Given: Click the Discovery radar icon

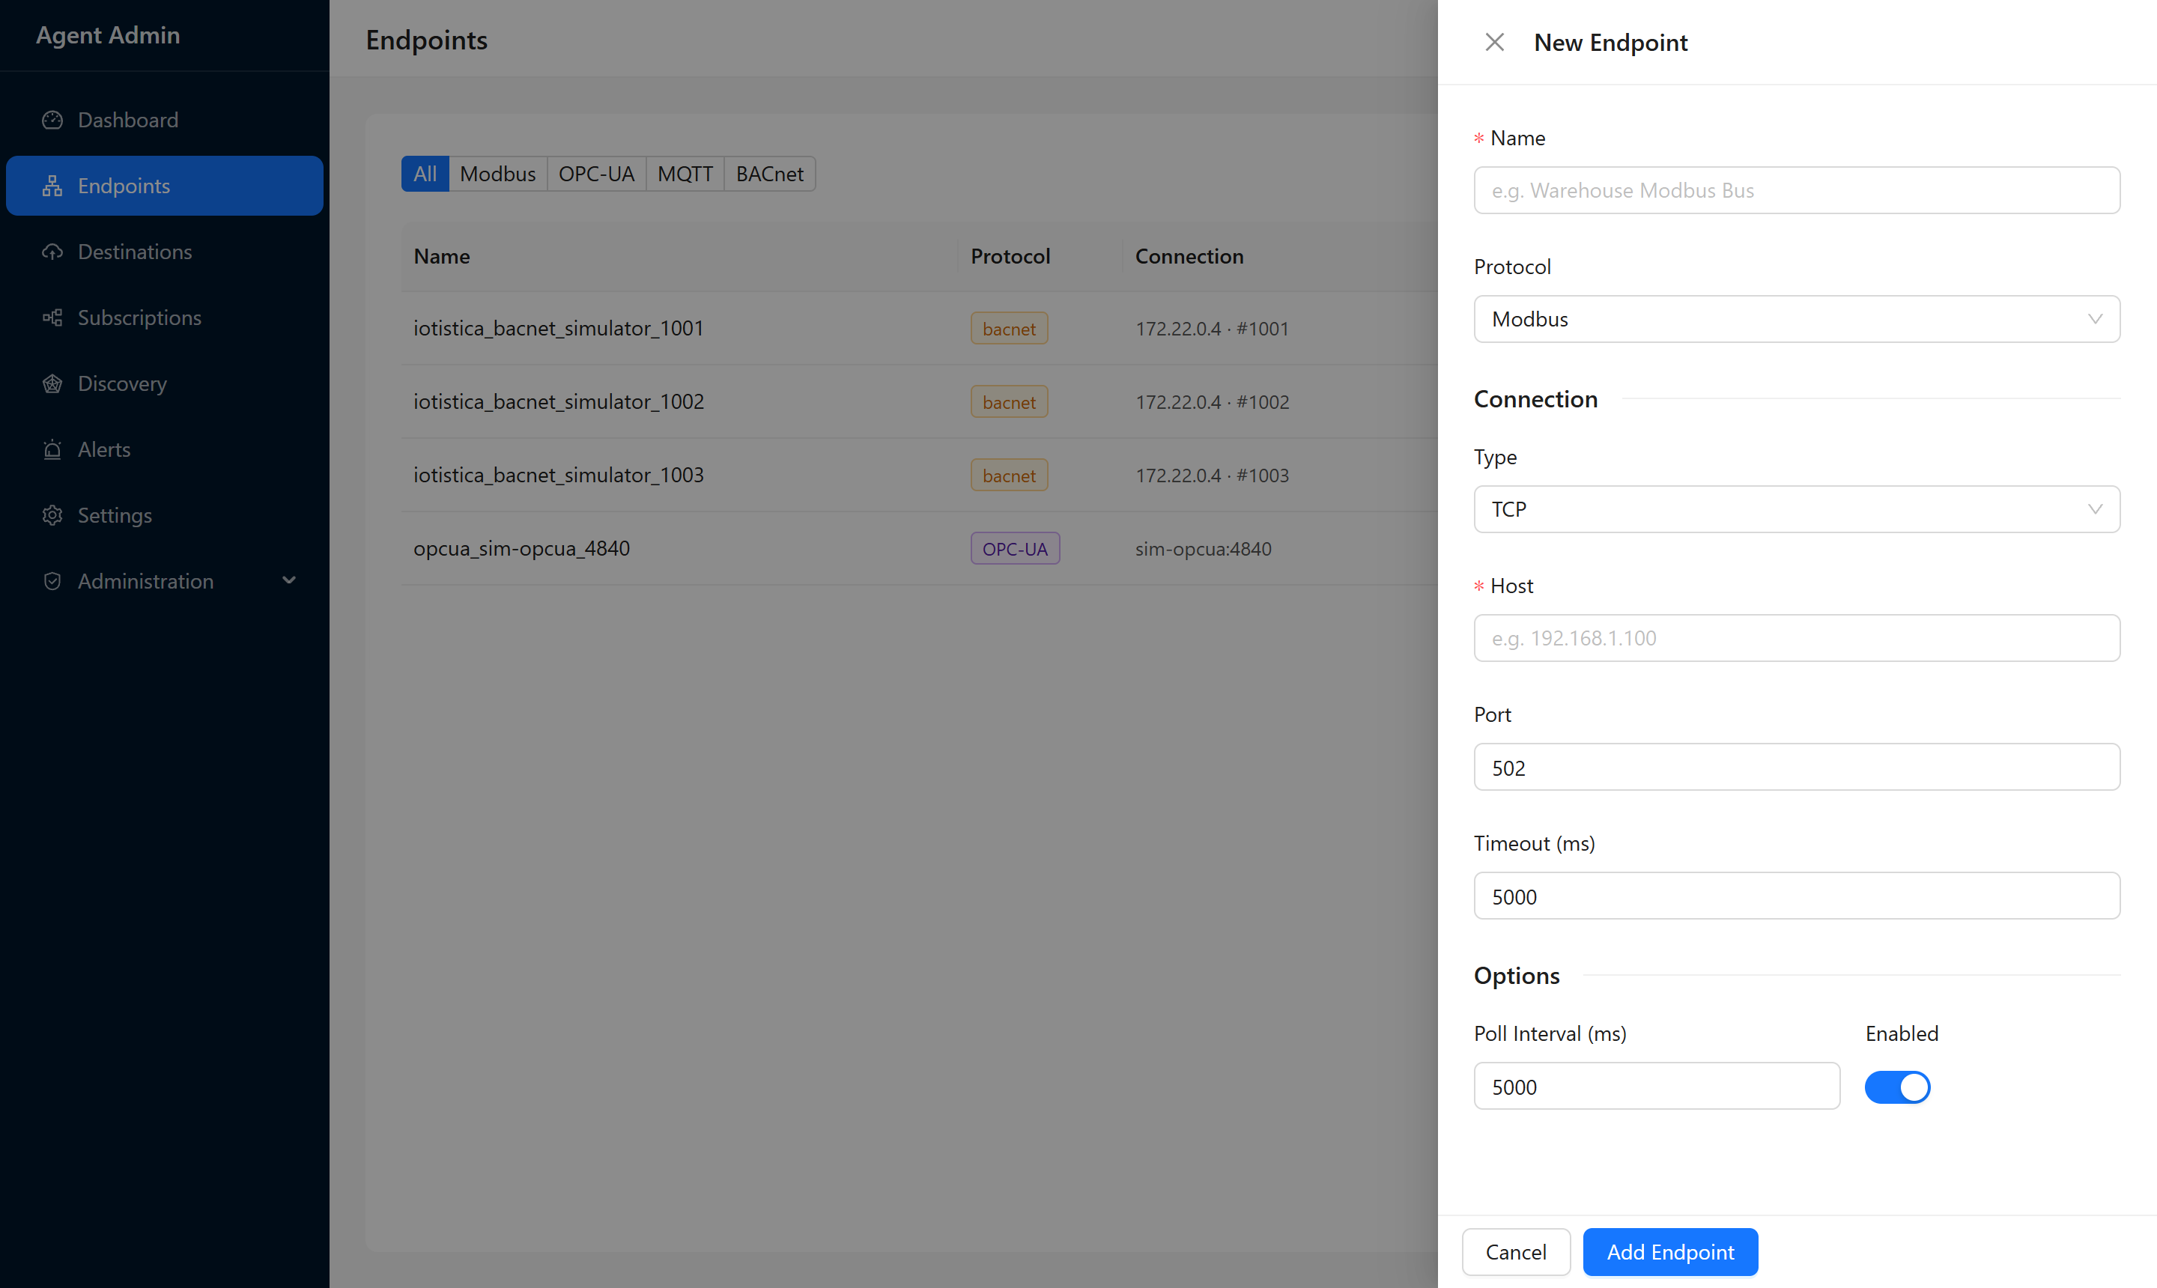Looking at the screenshot, I should (52, 383).
